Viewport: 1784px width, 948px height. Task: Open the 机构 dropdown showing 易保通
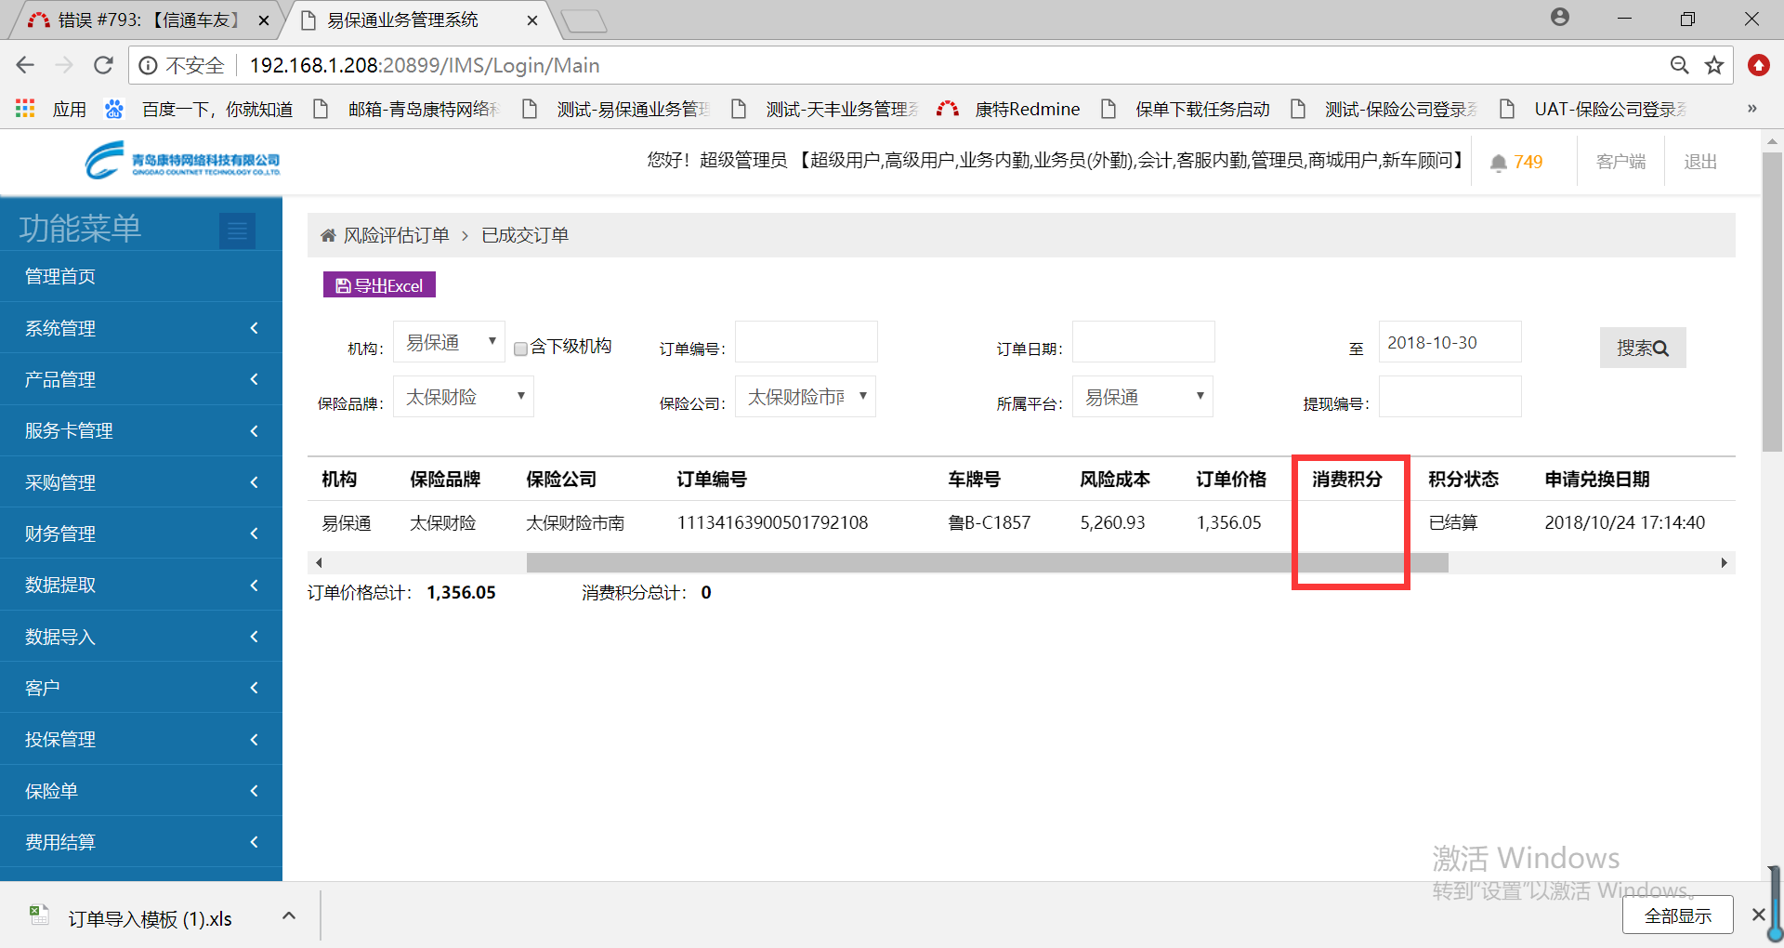(x=449, y=342)
